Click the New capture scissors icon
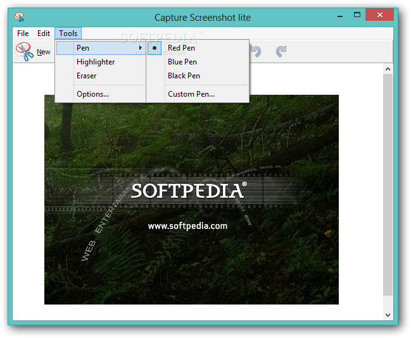 tap(24, 52)
